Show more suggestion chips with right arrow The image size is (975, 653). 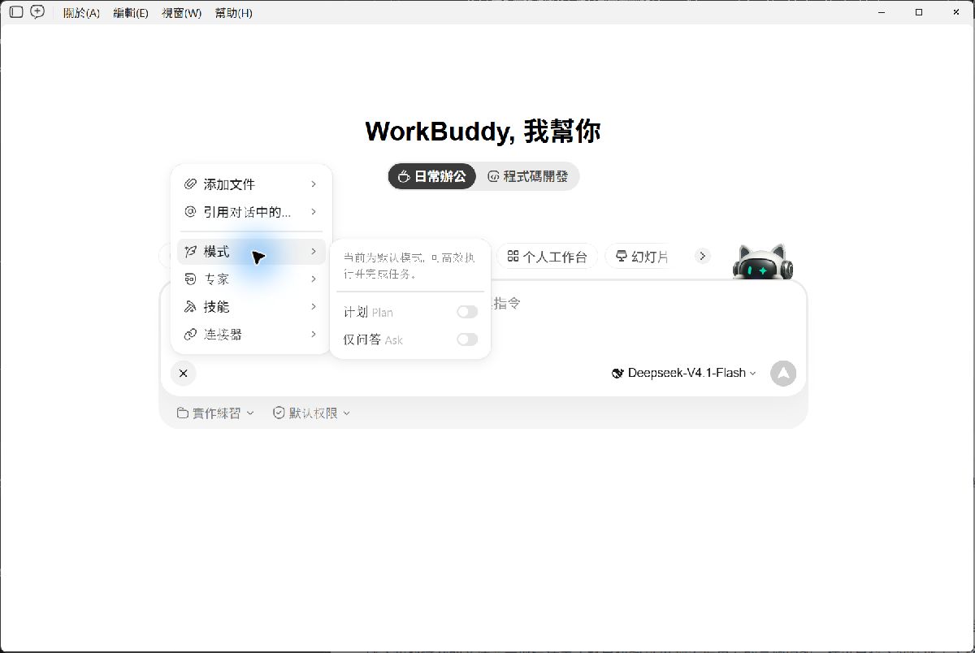703,256
